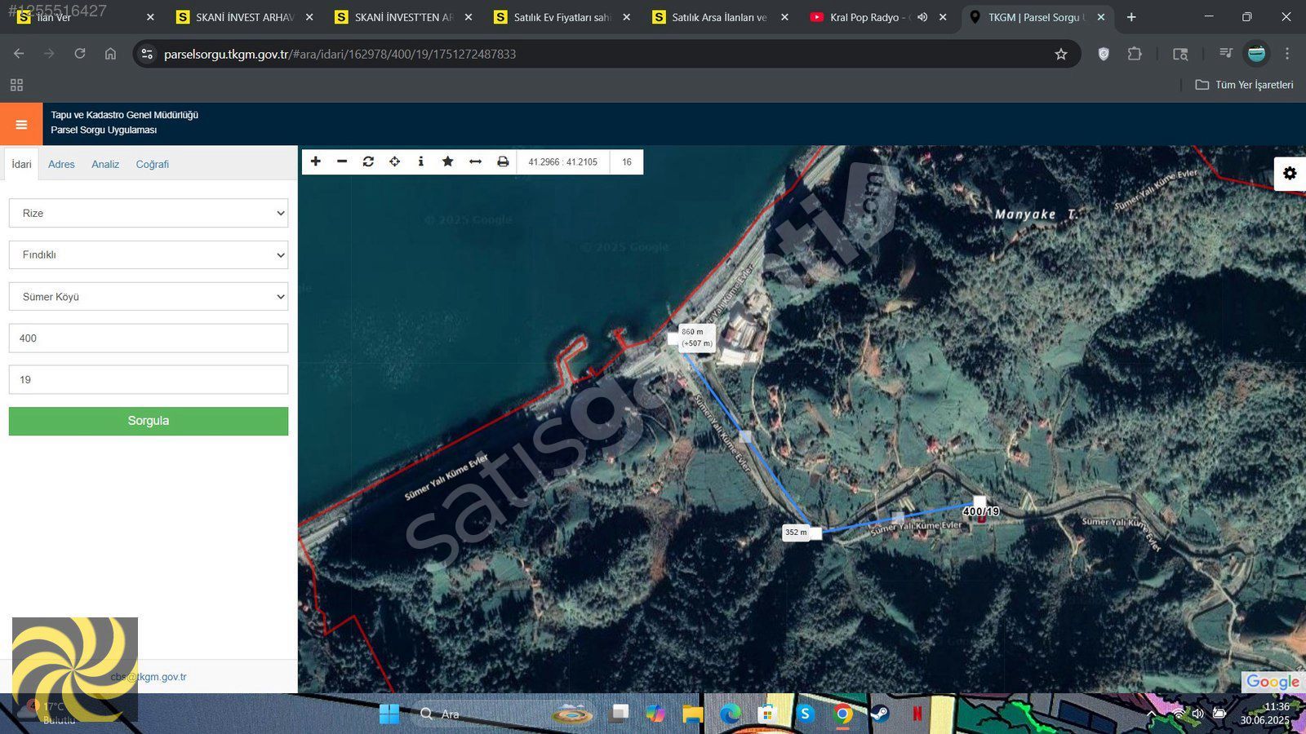
Task: Click the star favorites icon
Action: tap(447, 161)
